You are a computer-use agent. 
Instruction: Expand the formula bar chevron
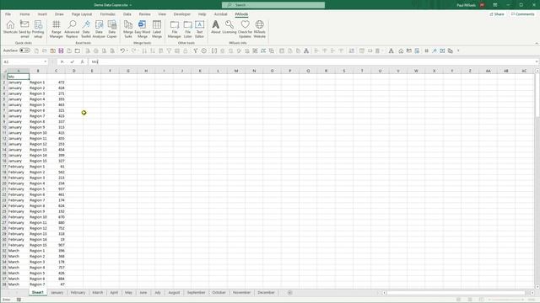(537, 61)
